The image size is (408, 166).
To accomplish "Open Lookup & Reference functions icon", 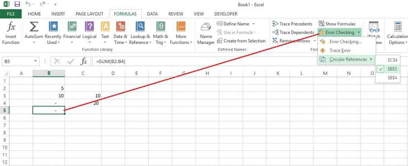I will click(x=140, y=27).
